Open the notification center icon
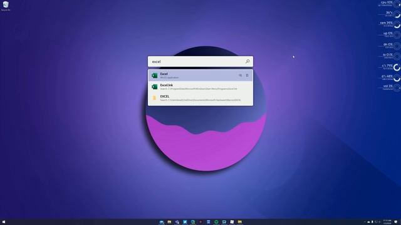The height and width of the screenshot is (225, 401). point(395,222)
